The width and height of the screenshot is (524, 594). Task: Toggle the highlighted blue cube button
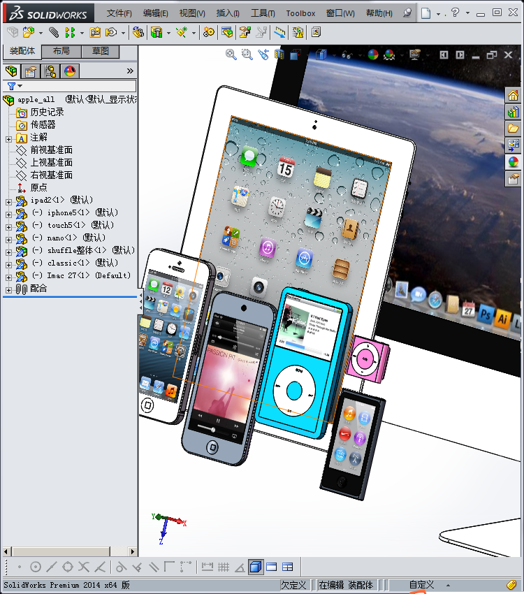[x=256, y=567]
